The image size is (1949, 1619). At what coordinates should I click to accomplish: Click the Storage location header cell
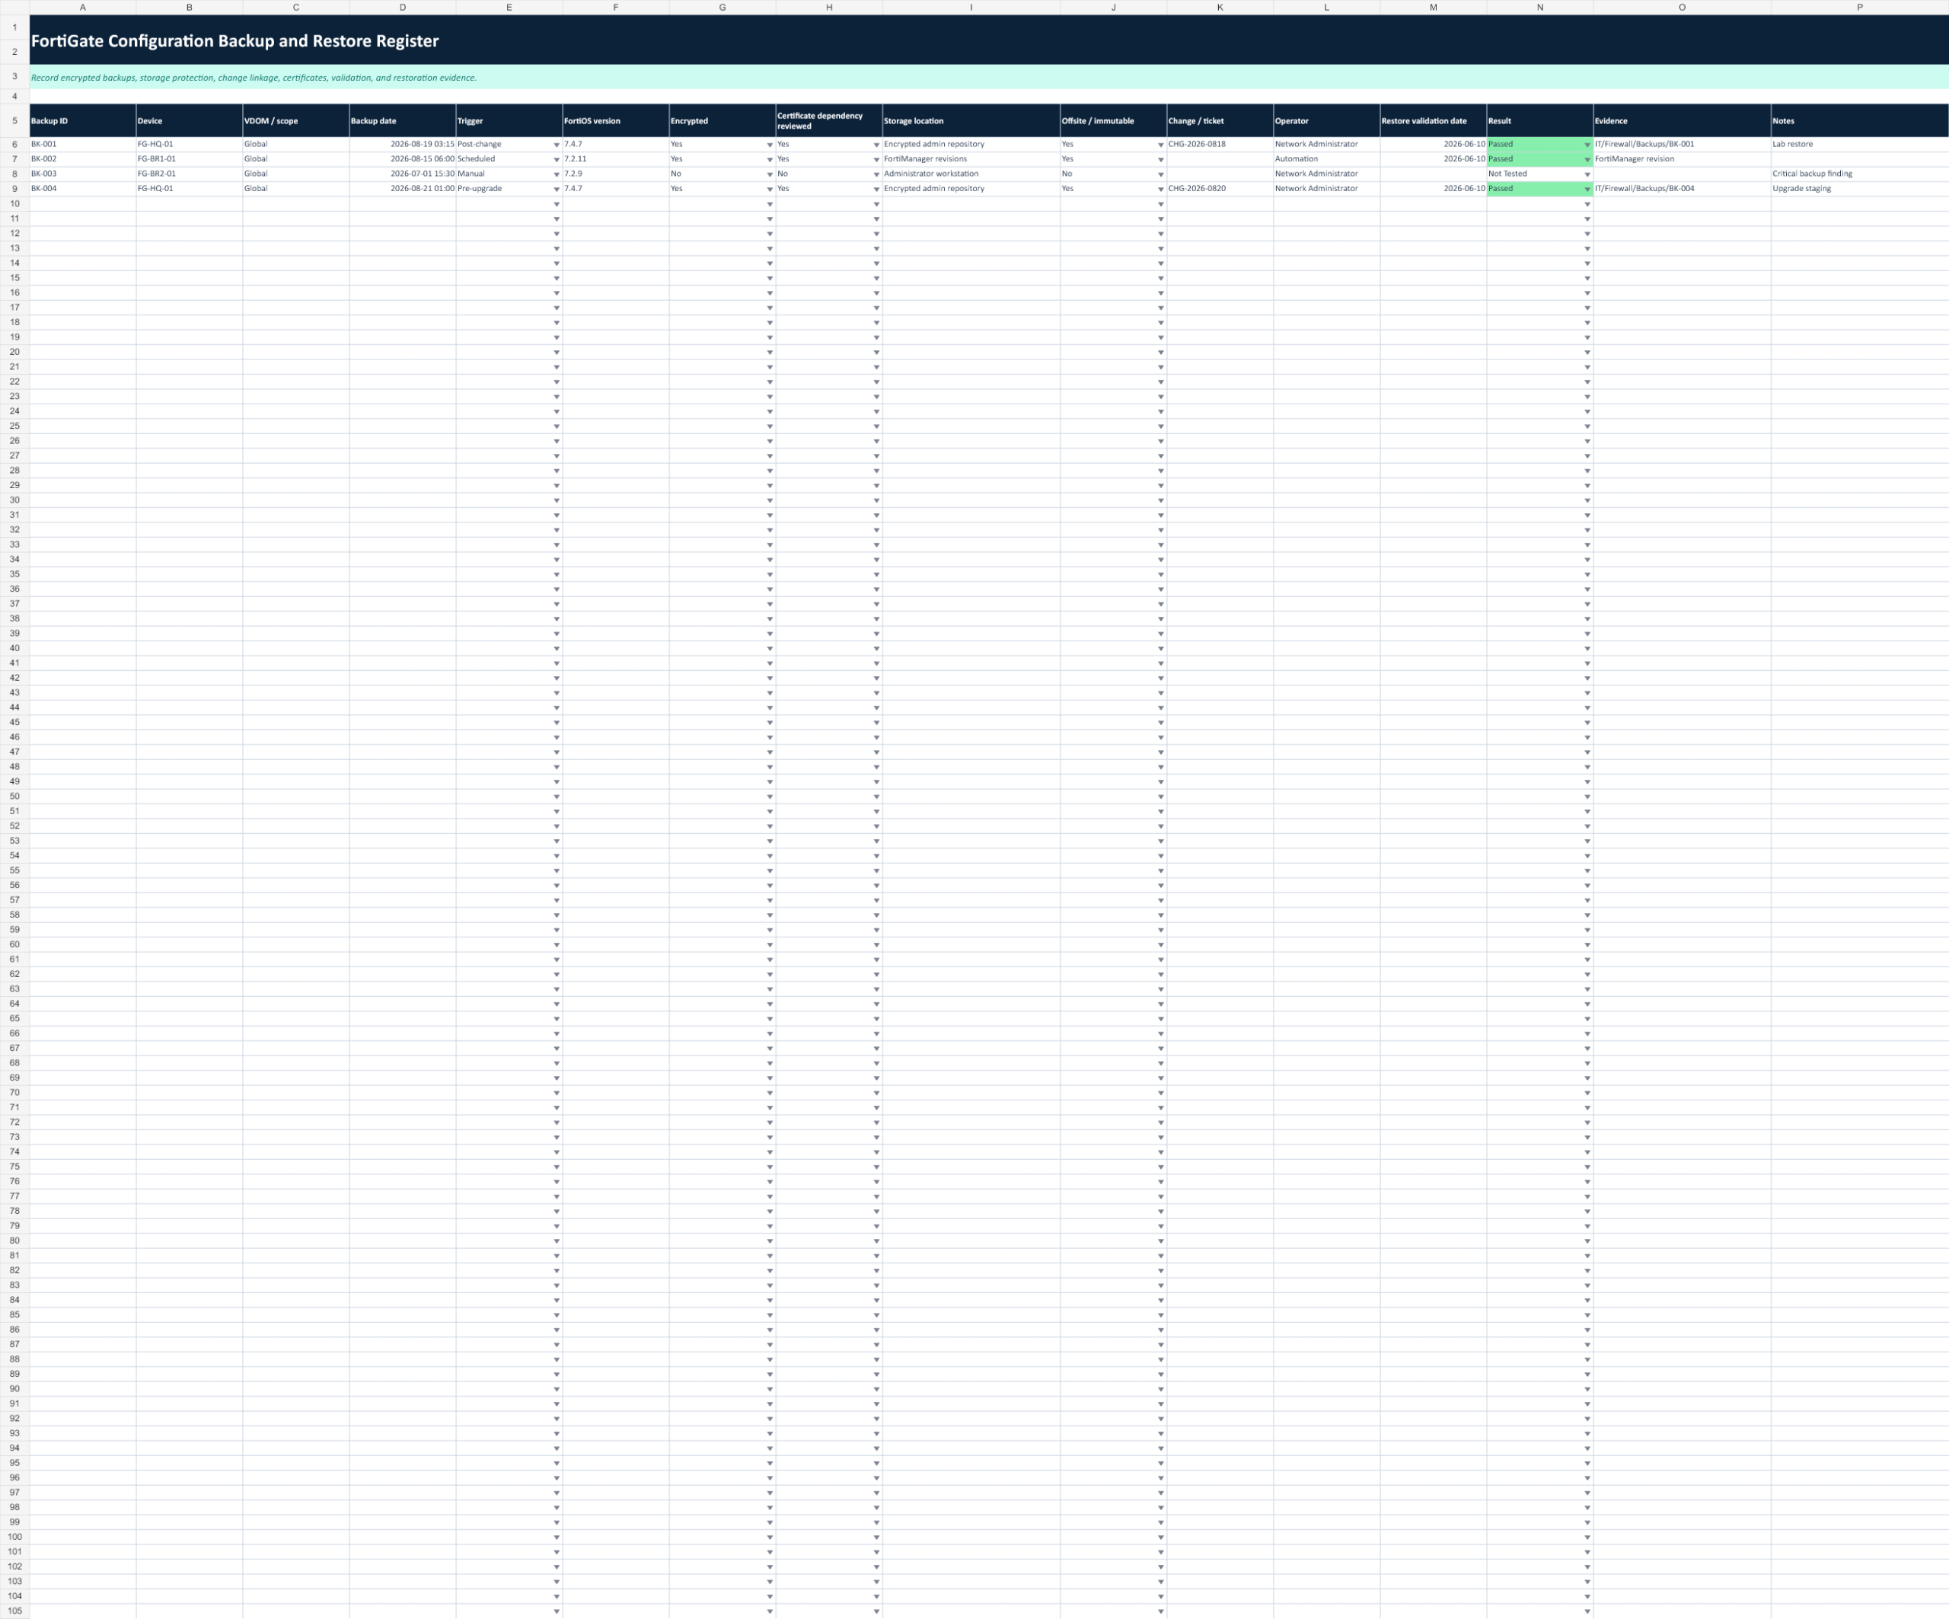point(971,120)
